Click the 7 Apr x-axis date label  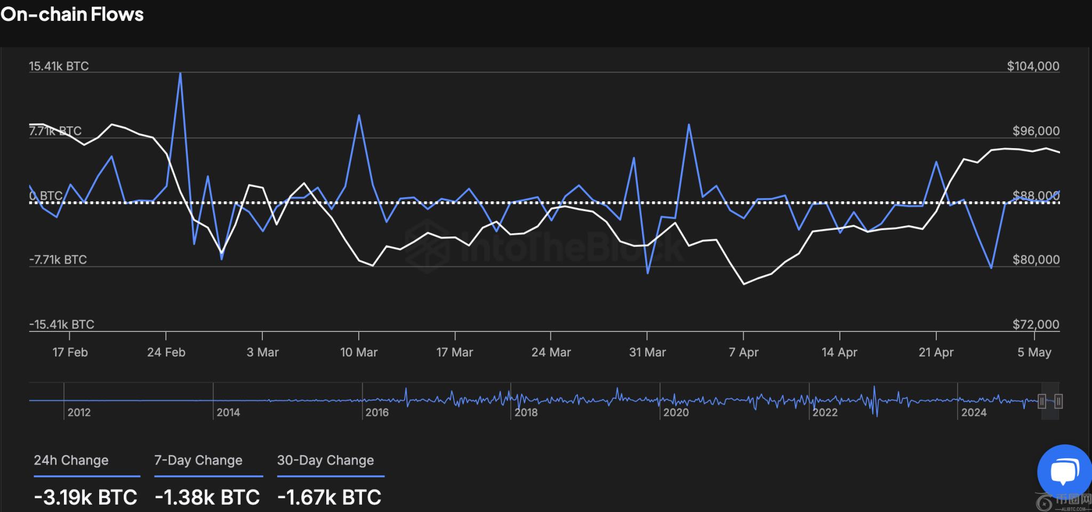743,352
